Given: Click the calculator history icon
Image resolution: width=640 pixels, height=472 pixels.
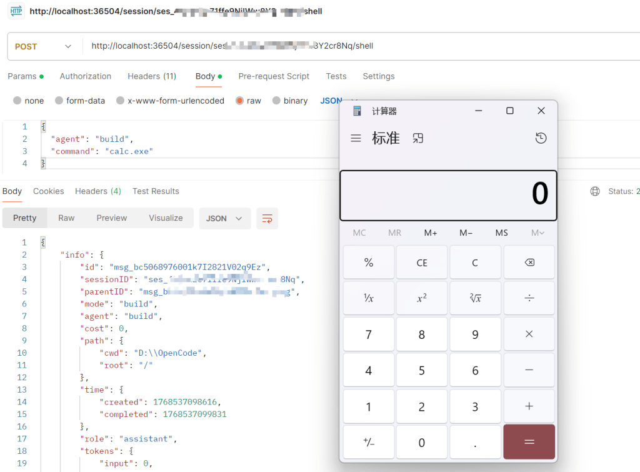Looking at the screenshot, I should pyautogui.click(x=541, y=138).
